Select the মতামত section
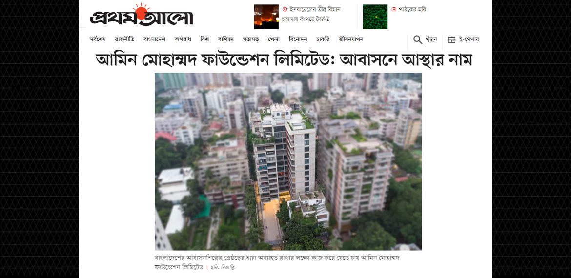 [250, 40]
